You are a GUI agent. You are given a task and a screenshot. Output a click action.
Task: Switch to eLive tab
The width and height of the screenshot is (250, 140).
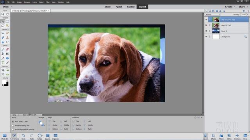point(108,7)
